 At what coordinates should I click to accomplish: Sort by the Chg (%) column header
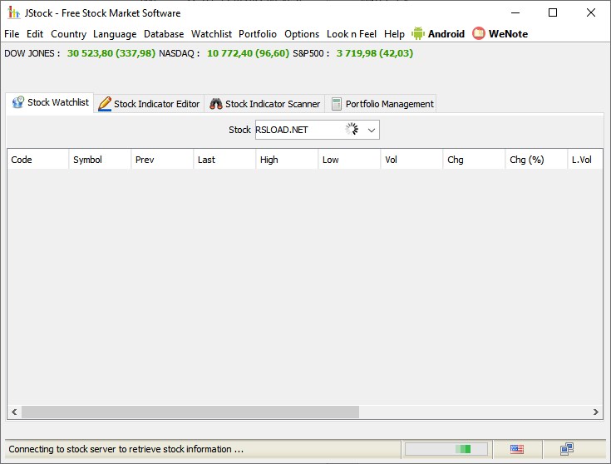pyautogui.click(x=536, y=160)
